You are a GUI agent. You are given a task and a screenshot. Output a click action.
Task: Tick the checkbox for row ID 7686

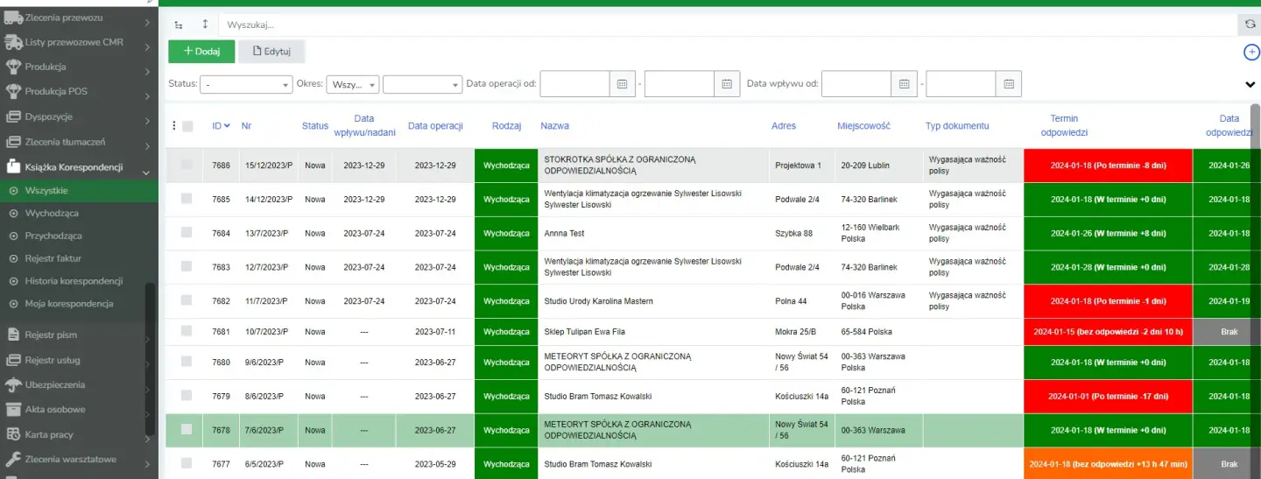[187, 165]
